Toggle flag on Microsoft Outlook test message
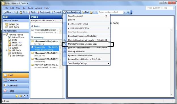The image size is (177, 104). (60, 66)
